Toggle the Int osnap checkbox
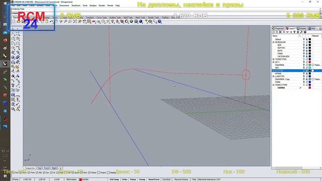Viewport: 322px width, 181px height. (x=51, y=172)
